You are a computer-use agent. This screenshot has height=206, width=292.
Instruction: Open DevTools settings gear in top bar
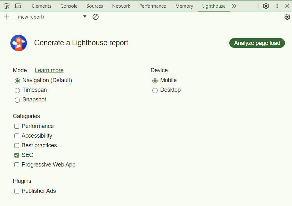click(266, 6)
